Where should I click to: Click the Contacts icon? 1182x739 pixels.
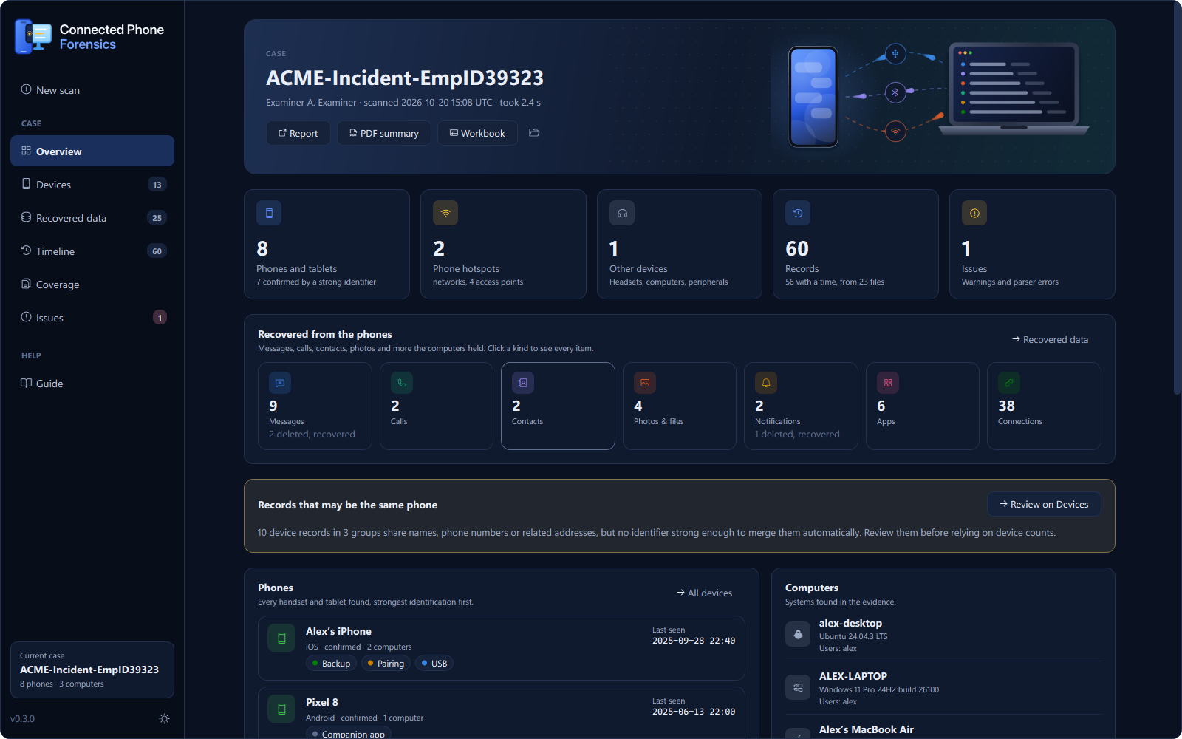pyautogui.click(x=523, y=383)
